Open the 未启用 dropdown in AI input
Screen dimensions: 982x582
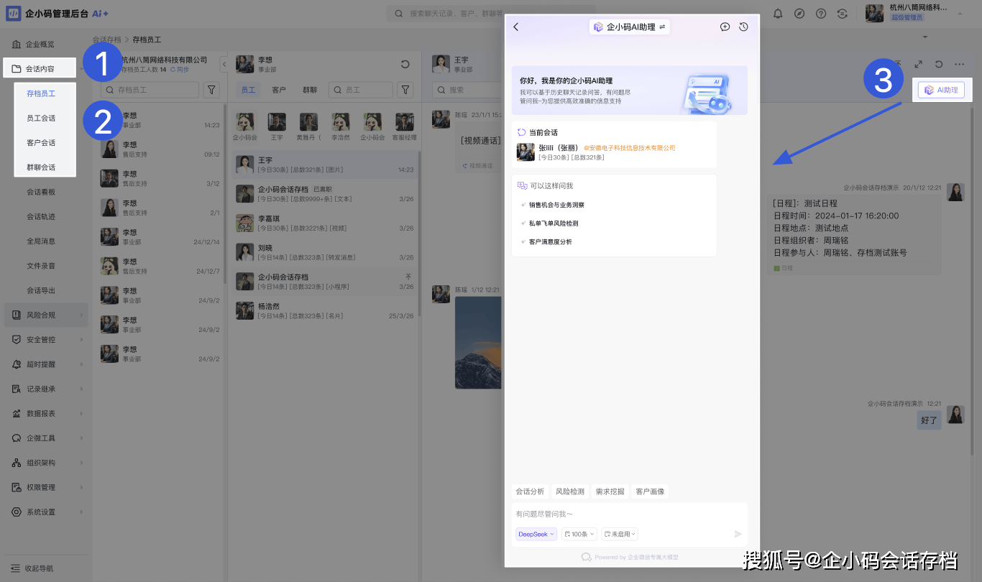(620, 534)
